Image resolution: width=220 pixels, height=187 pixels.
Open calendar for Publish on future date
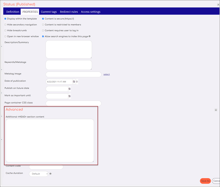point(69,89)
